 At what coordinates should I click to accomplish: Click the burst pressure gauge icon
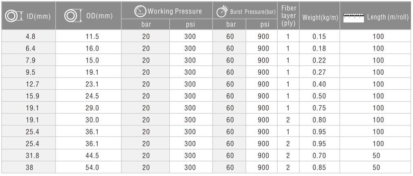[222, 11]
